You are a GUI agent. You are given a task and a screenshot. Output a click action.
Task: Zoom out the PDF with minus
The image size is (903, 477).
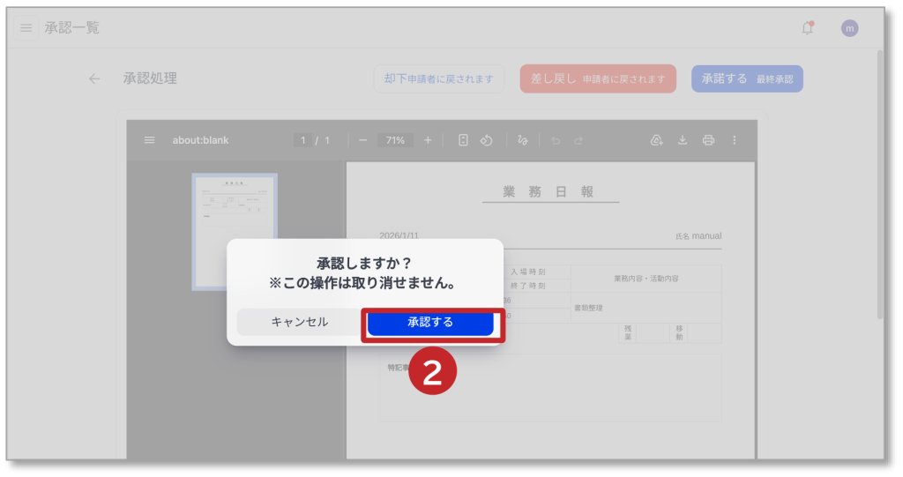pos(362,140)
